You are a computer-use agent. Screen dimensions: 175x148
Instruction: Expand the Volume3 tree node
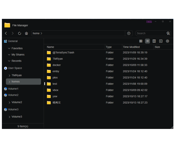(x=9, y=117)
